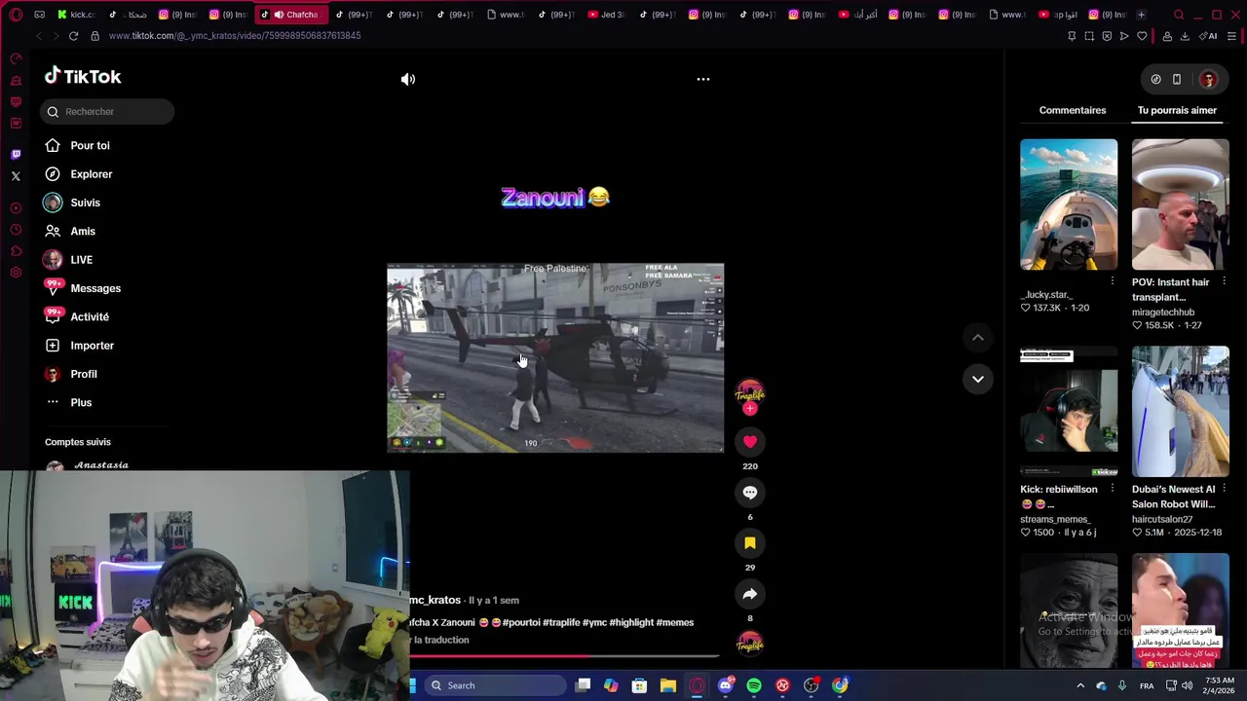Add page to bookmarks heart in toolbar
Screen dimensions: 1247x701
click(1142, 36)
